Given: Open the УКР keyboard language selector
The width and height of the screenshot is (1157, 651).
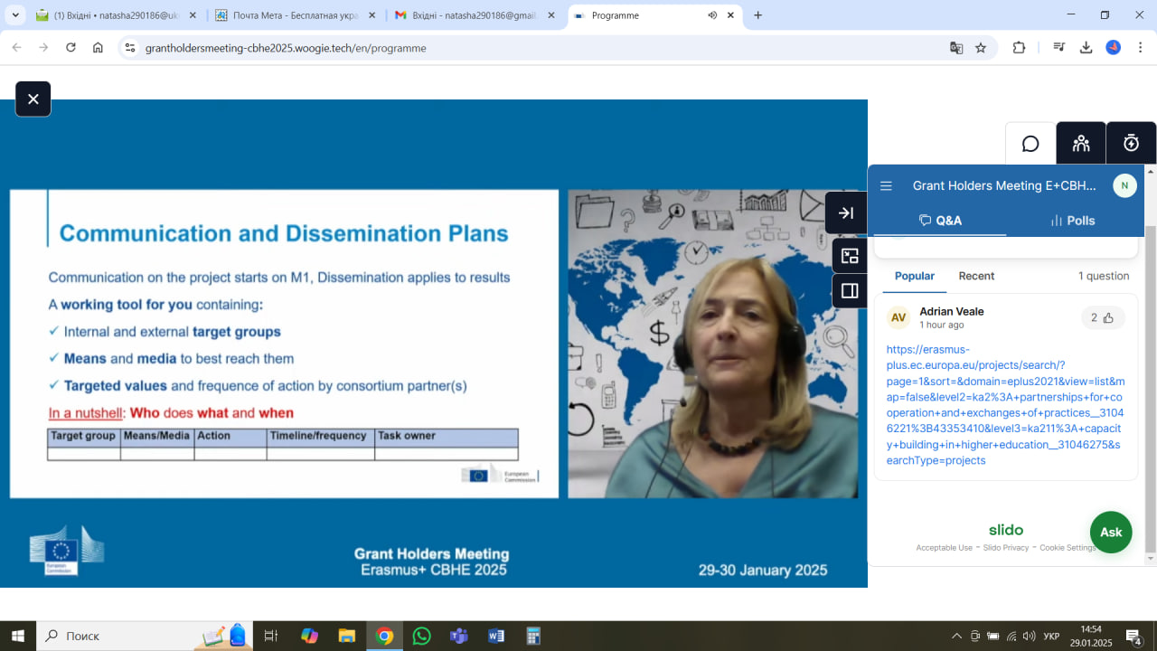Looking at the screenshot, I should [x=1051, y=637].
